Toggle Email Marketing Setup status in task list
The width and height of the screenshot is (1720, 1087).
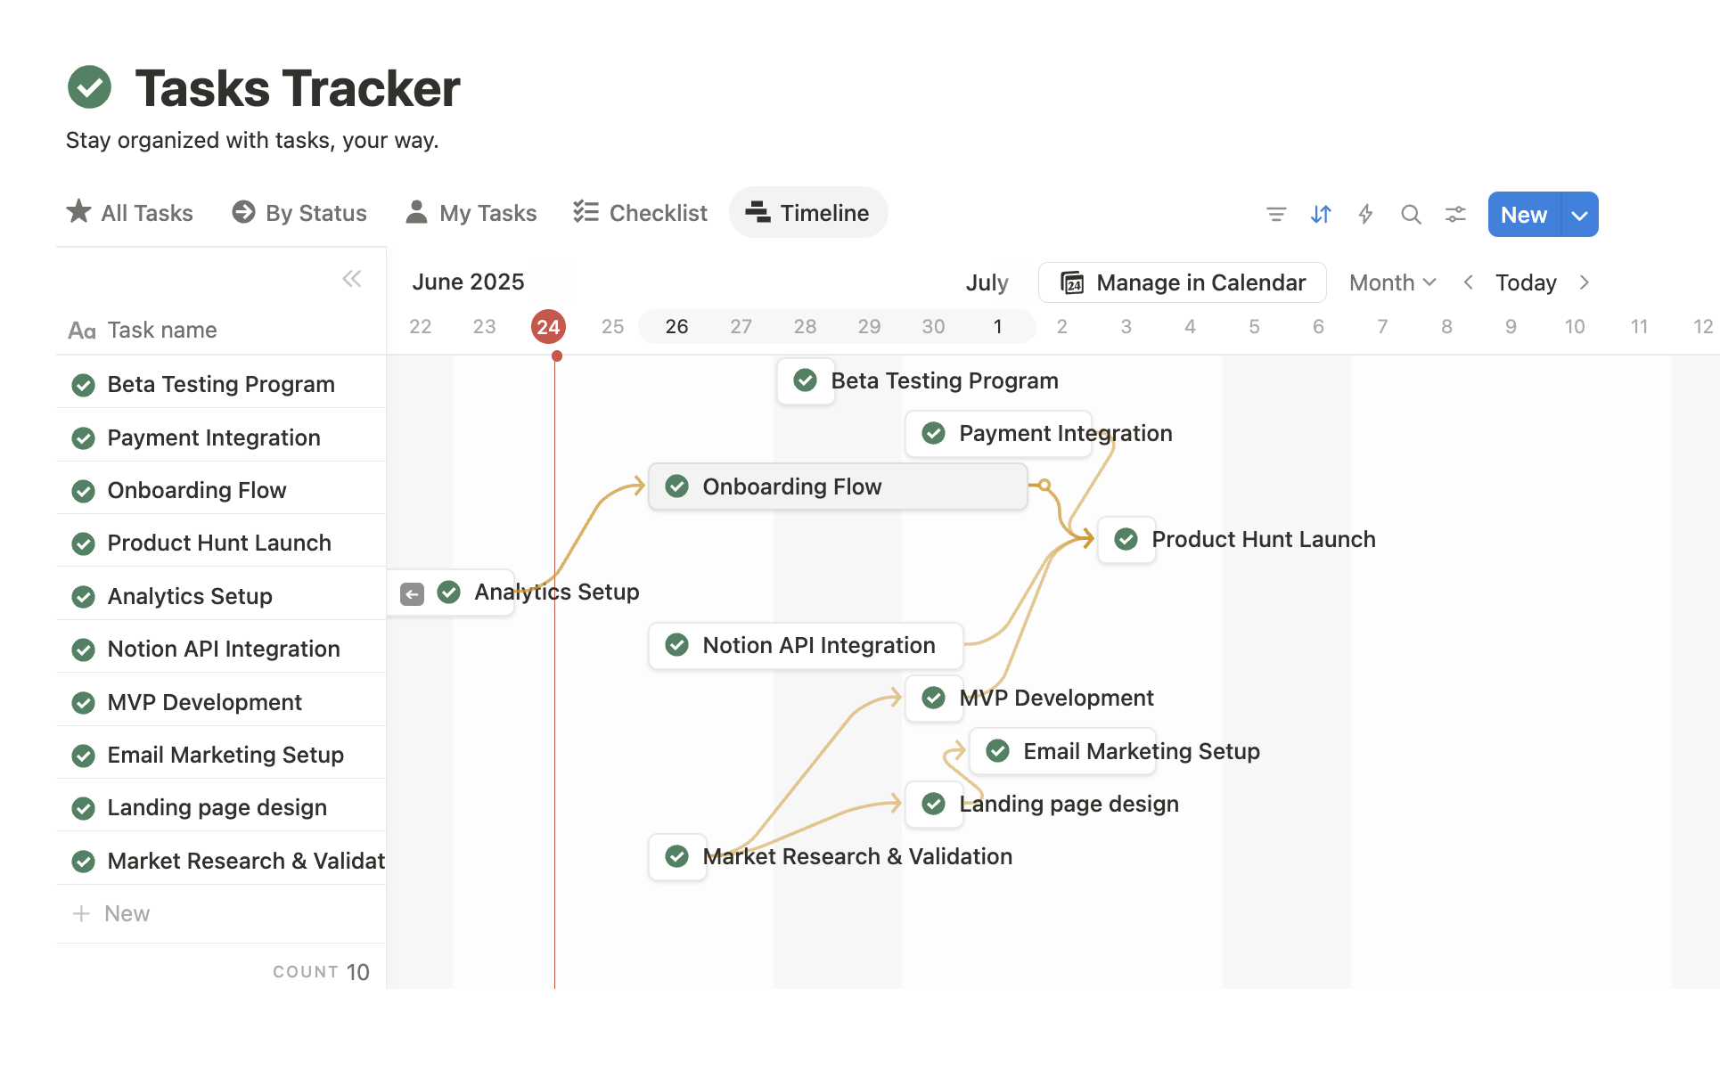point(84,756)
